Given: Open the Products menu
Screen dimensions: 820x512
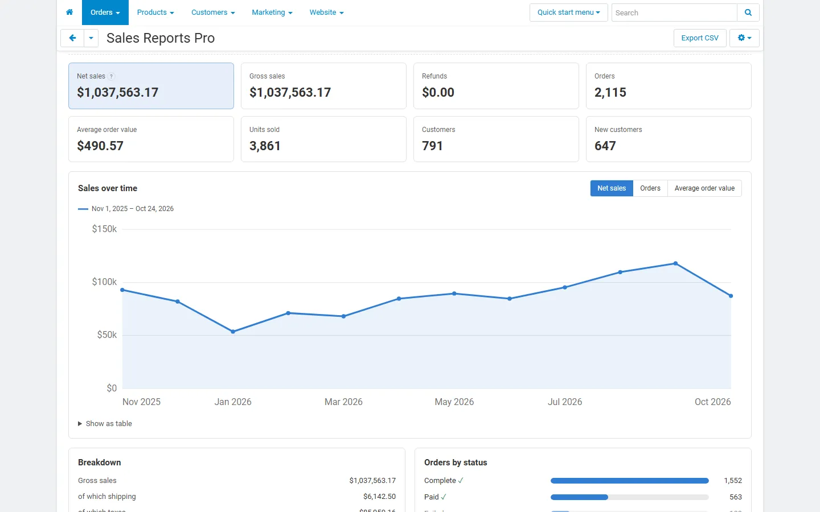Looking at the screenshot, I should [155, 13].
